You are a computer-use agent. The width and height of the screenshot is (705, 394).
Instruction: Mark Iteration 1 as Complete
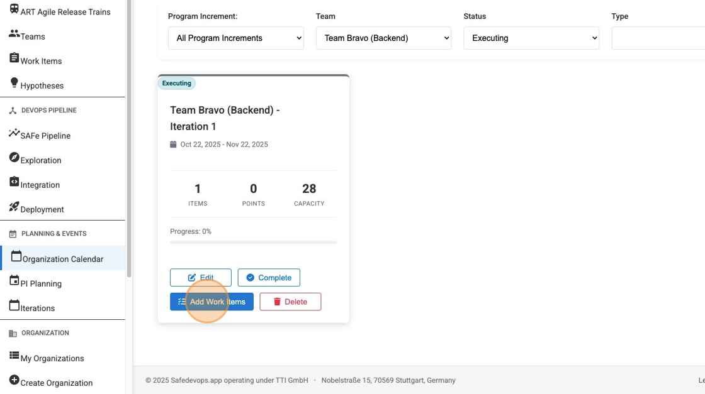coord(269,277)
